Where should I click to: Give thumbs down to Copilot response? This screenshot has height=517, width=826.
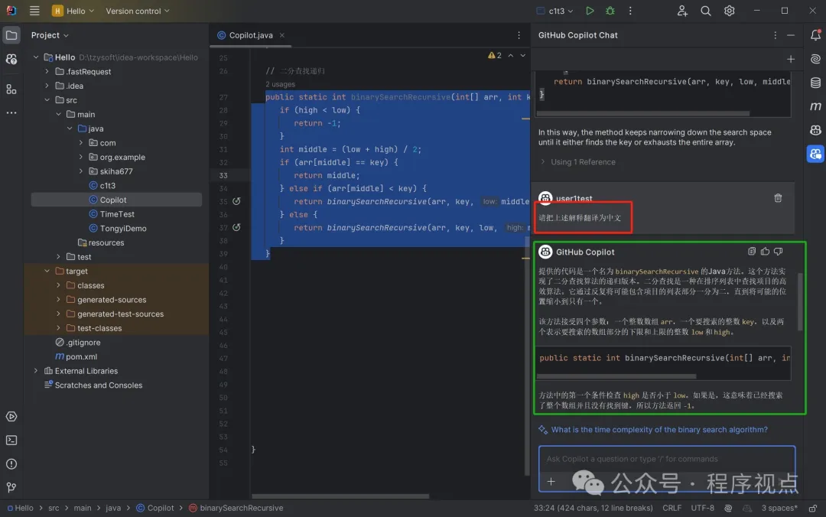(778, 252)
